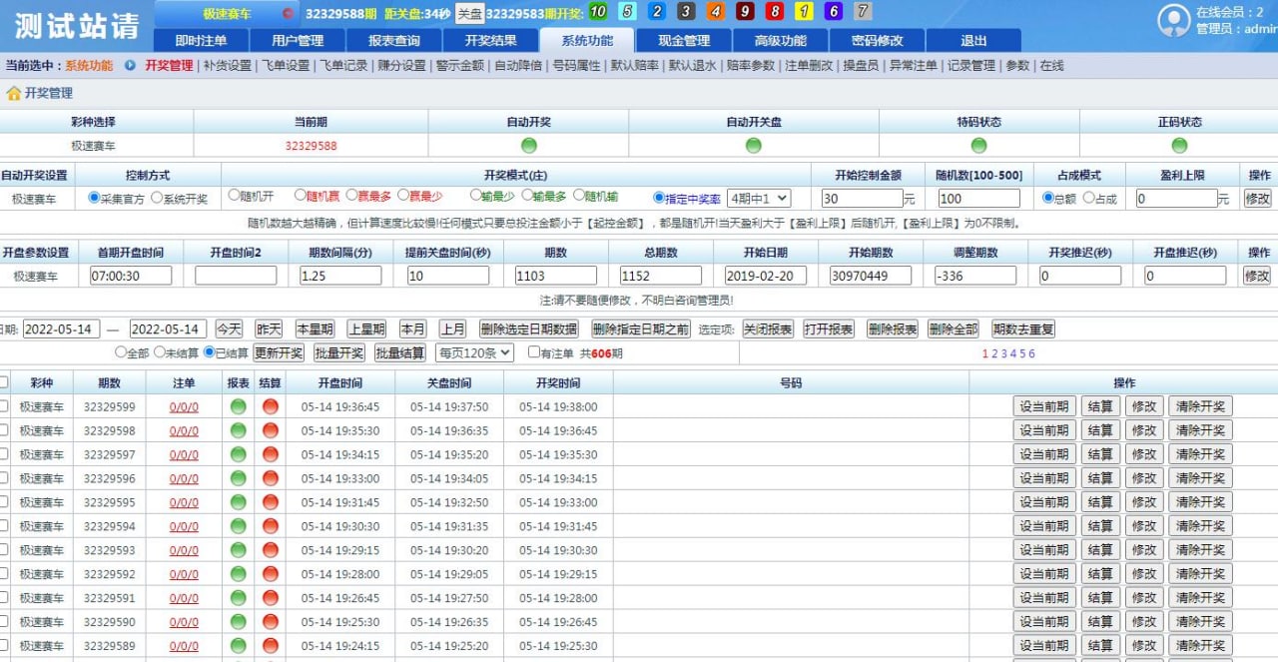The width and height of the screenshot is (1278, 662).
Task: Open the 极速赛车 lottery selector at top
Action: [227, 14]
